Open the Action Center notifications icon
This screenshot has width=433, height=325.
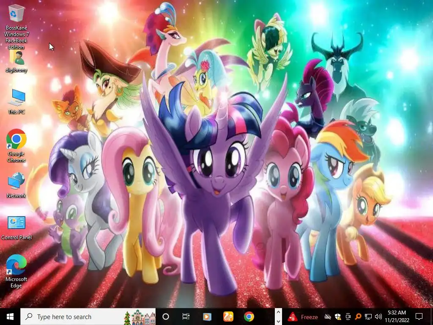[419, 317]
